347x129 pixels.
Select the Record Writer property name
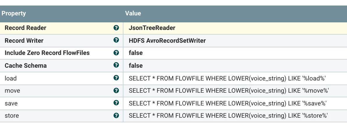point(24,41)
